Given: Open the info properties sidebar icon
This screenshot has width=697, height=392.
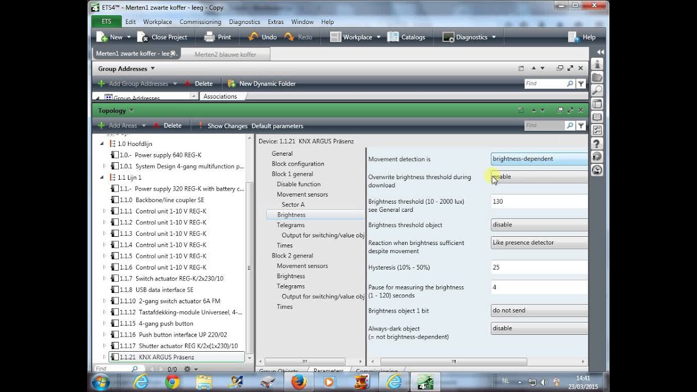Looking at the screenshot, I should pyautogui.click(x=597, y=64).
